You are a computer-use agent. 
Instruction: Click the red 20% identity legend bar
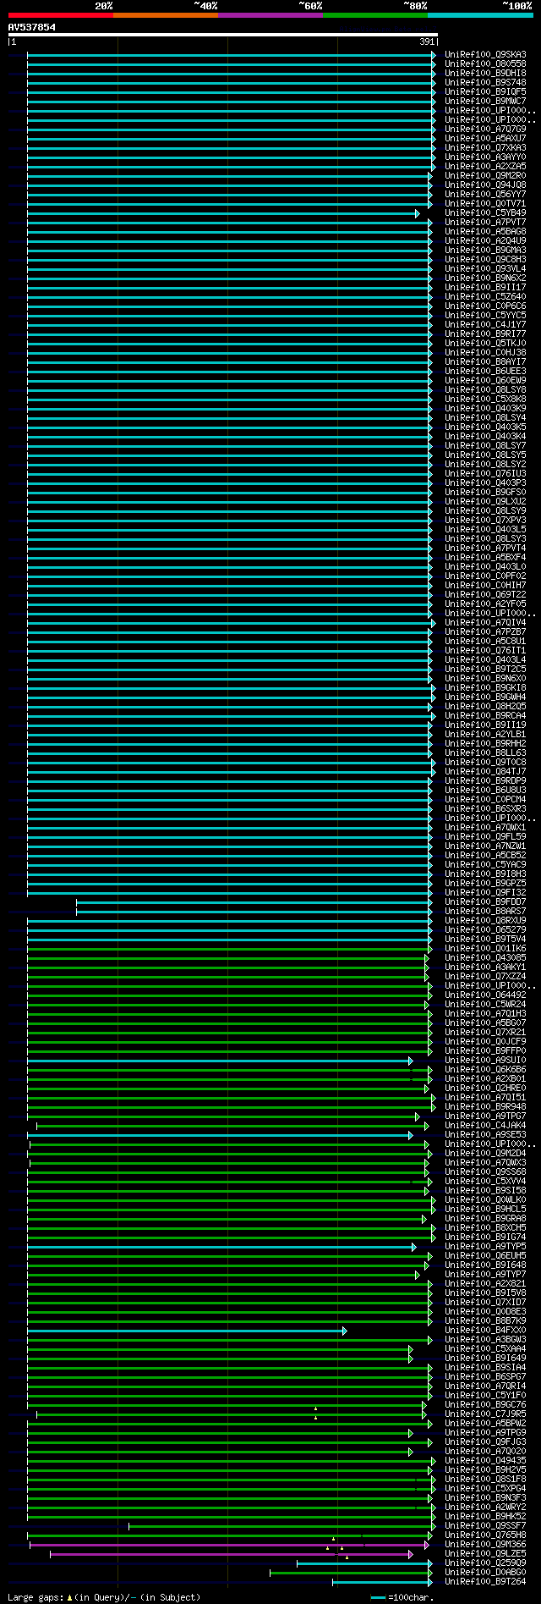point(61,14)
